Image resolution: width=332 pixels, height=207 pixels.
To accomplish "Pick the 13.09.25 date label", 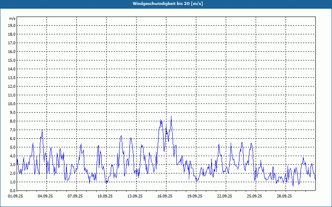I will click(x=135, y=196).
